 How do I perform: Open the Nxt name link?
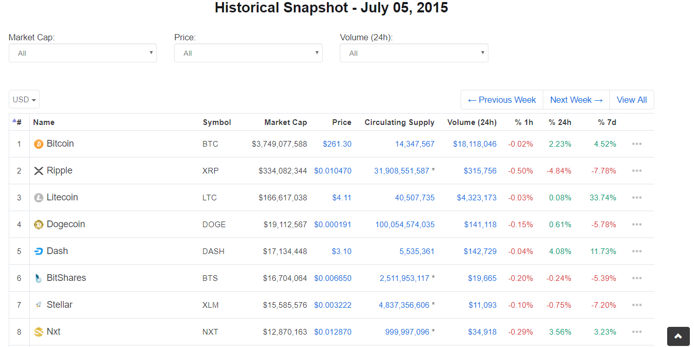[54, 332]
